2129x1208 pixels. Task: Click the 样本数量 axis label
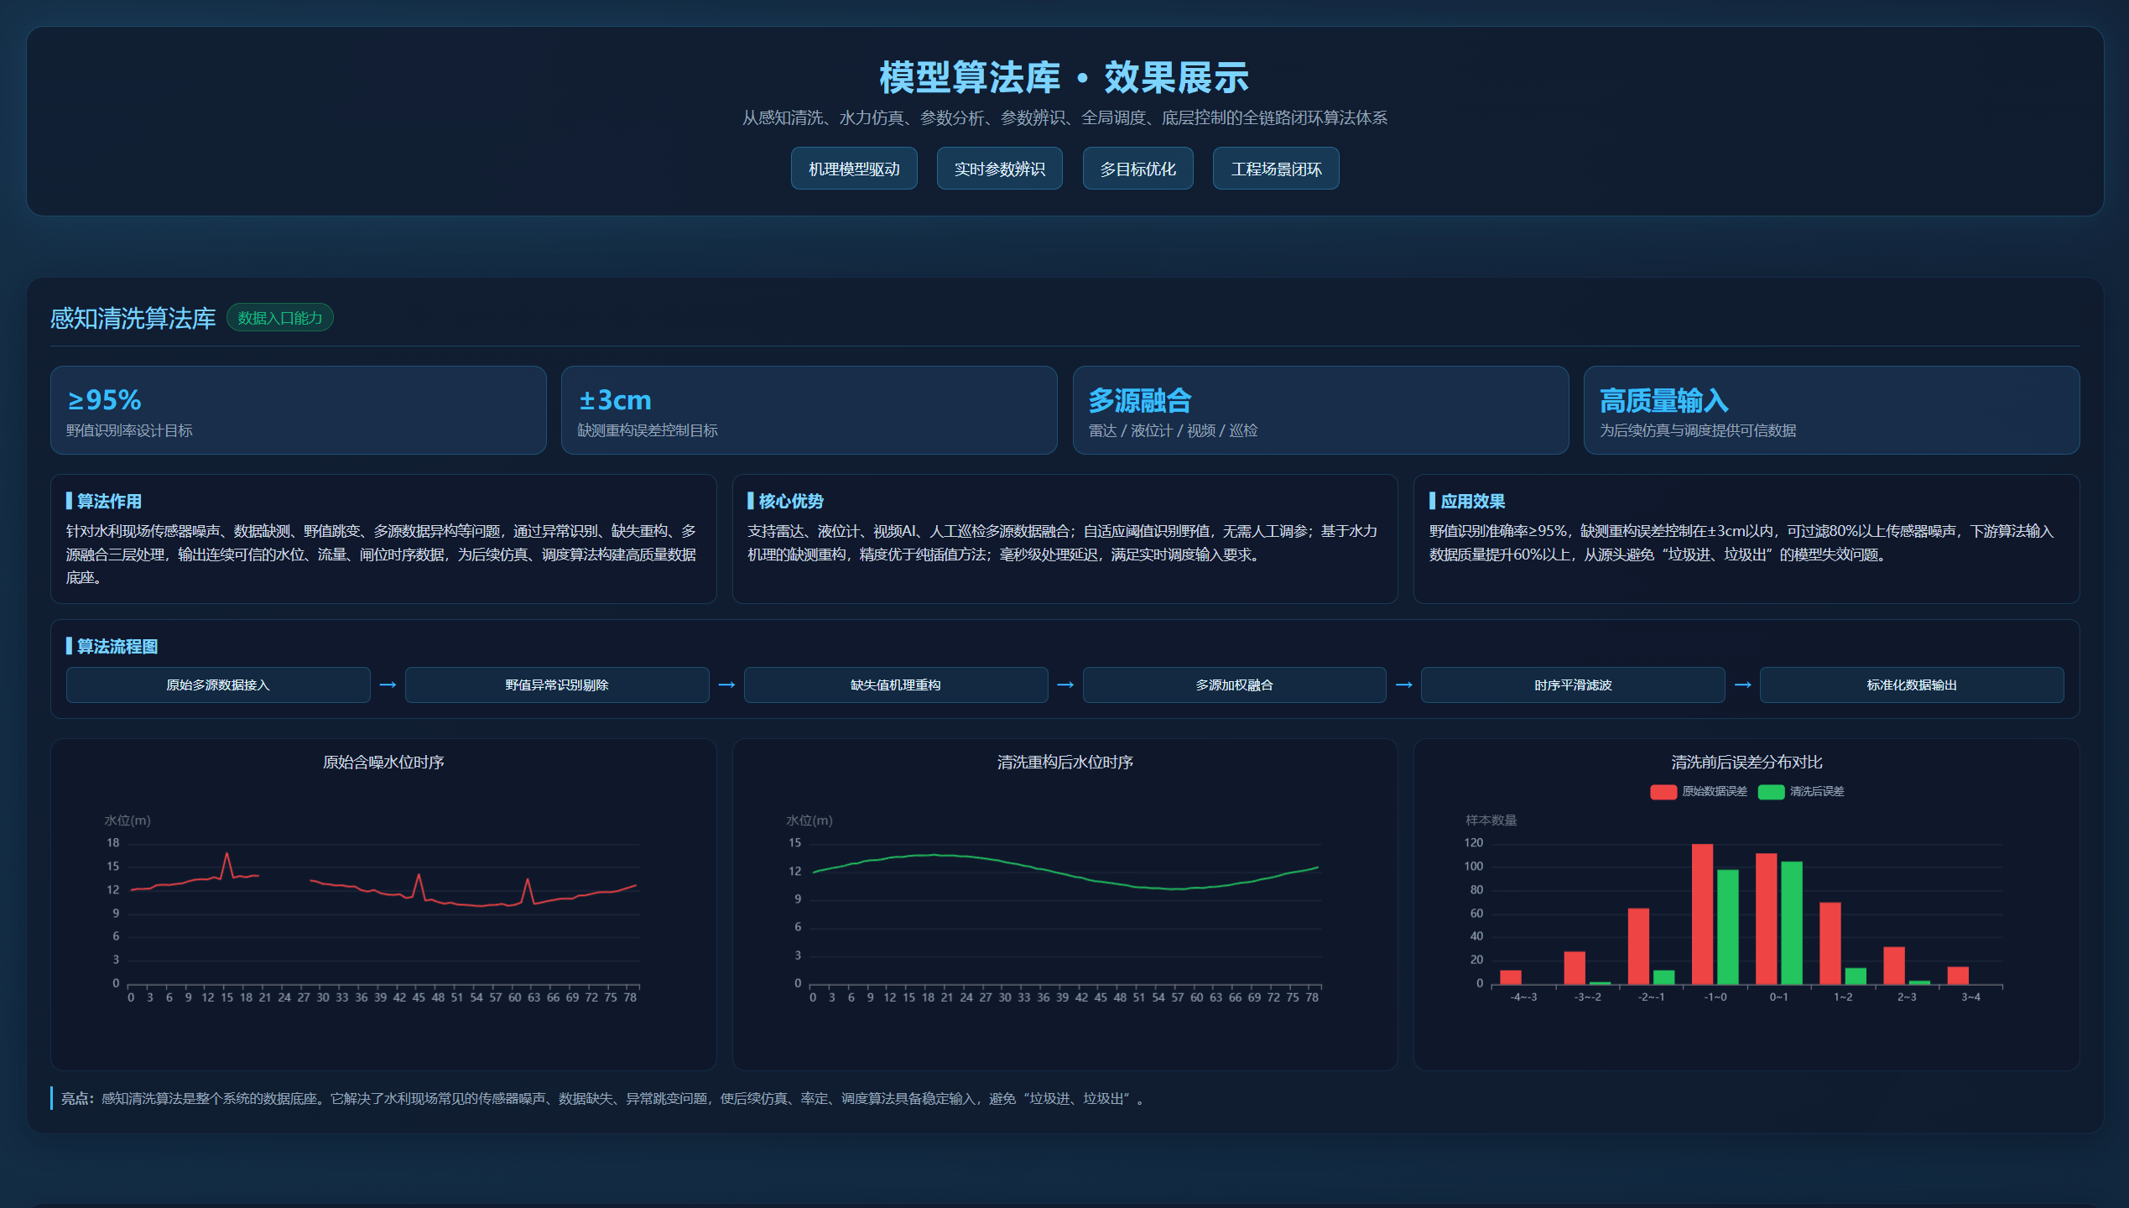(1491, 820)
